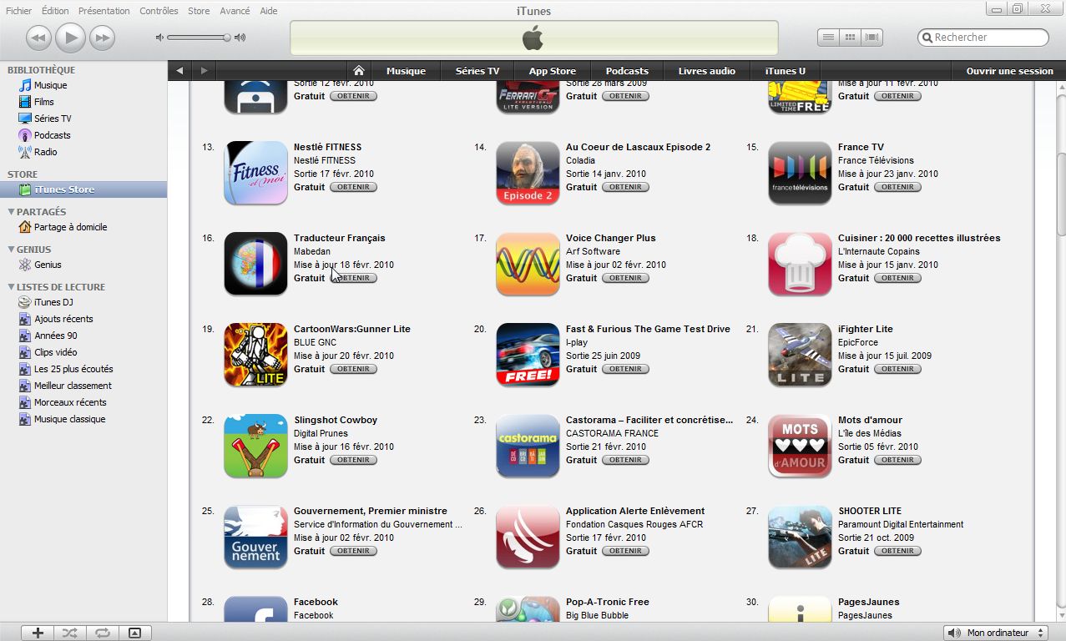The width and height of the screenshot is (1066, 641).
Task: Click the Traducteur Français flag icon
Action: pyautogui.click(x=255, y=264)
